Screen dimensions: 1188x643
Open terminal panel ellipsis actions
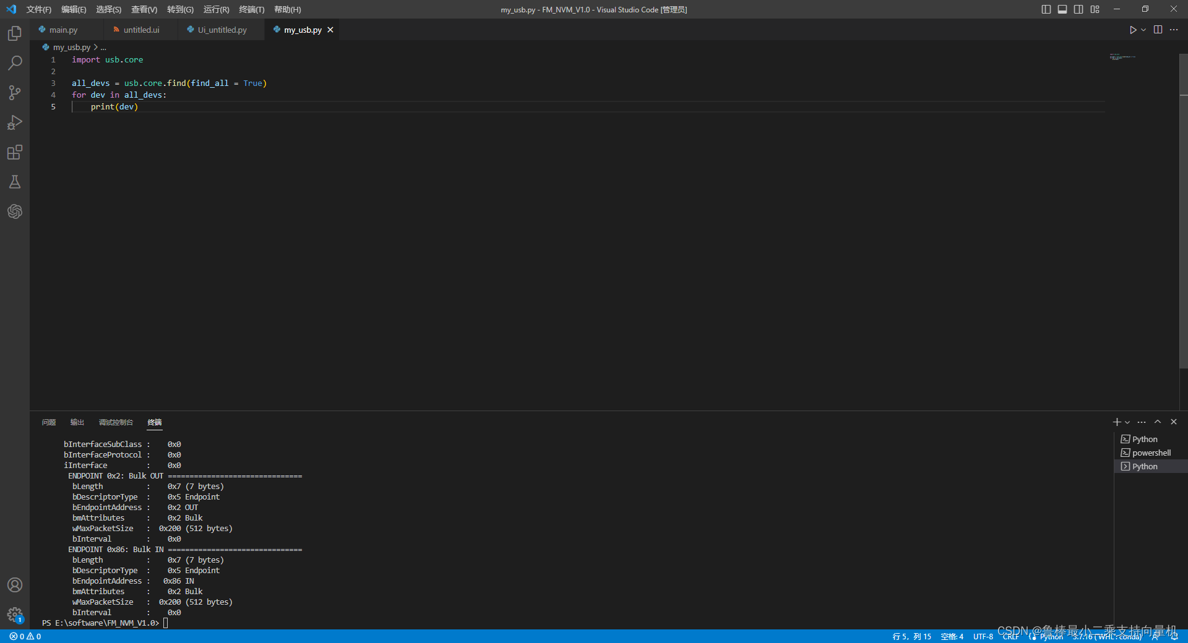(1142, 422)
